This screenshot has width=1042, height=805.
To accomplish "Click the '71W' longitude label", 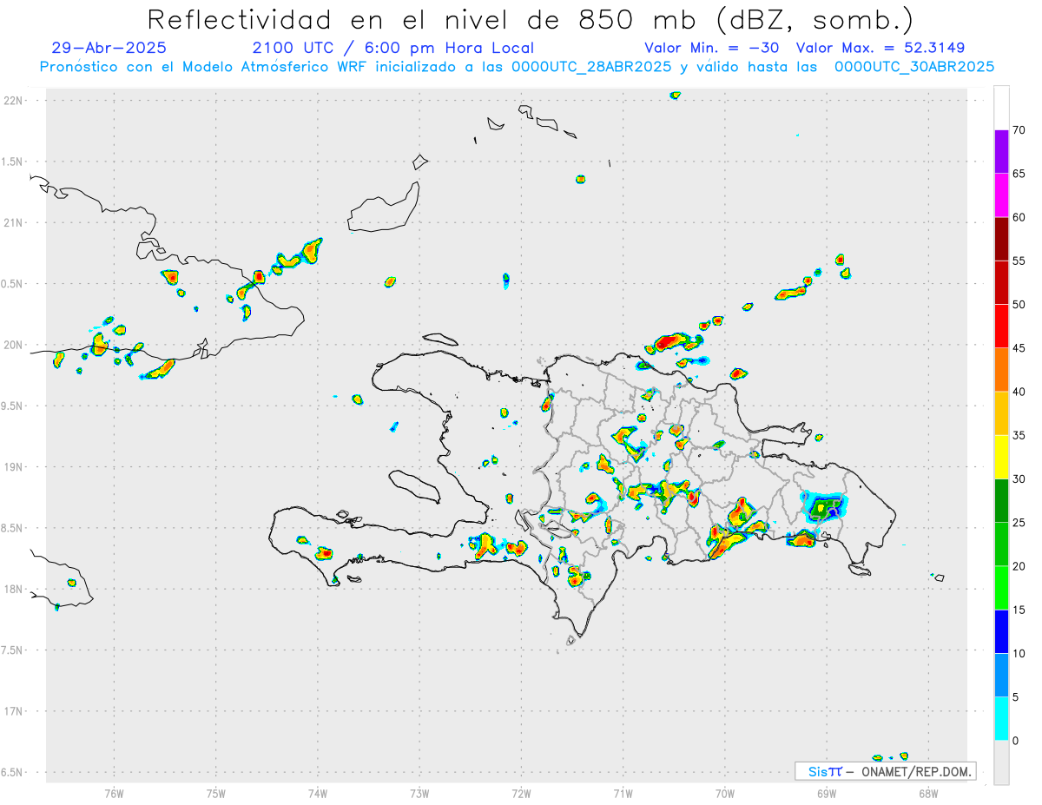I will pos(623,794).
